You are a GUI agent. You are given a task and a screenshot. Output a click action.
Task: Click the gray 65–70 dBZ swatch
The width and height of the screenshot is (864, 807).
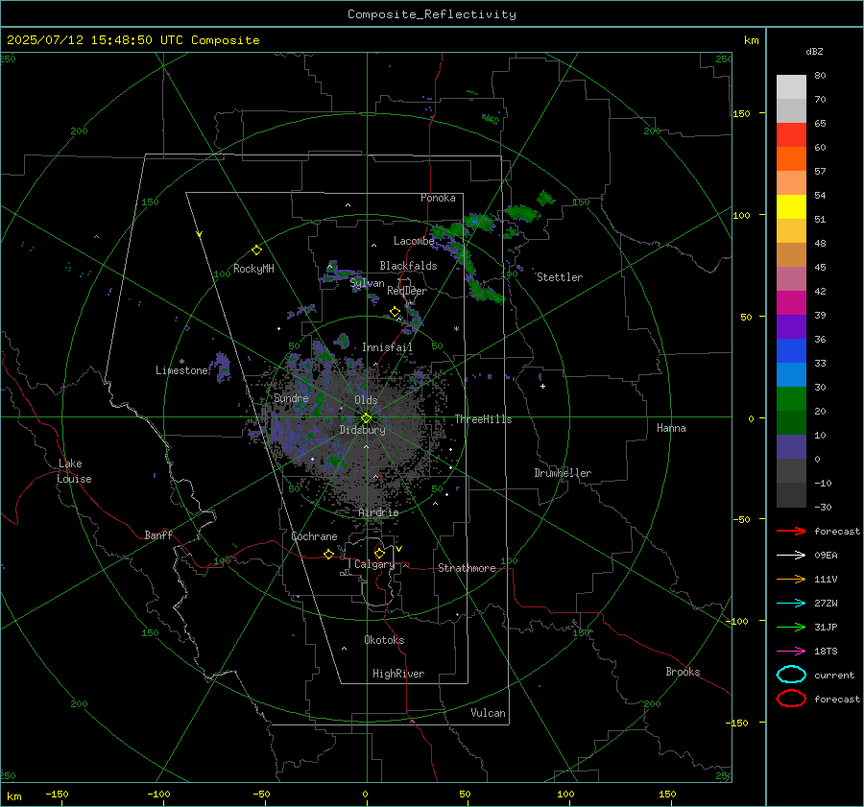pyautogui.click(x=791, y=110)
